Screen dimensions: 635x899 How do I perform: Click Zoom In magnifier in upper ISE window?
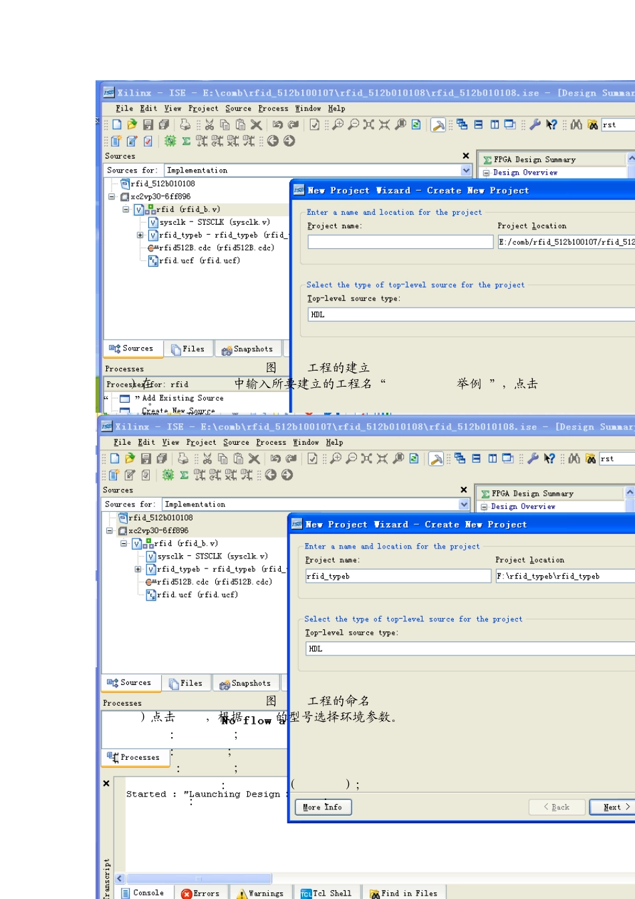coord(338,124)
